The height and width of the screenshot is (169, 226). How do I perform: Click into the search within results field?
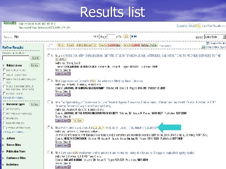tap(16, 58)
